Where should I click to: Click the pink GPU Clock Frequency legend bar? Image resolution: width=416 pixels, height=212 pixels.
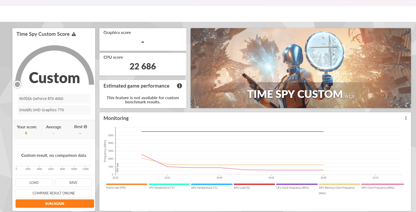pos(383,184)
